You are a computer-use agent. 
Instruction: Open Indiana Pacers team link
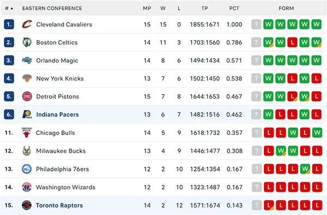click(x=58, y=115)
